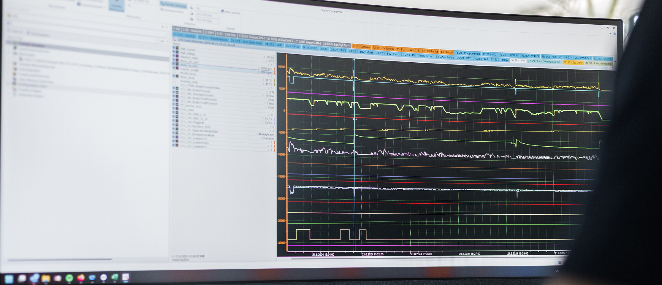Open tab '39: 90 - Inbetriebnahme'
The image size is (662, 285).
click(x=598, y=64)
